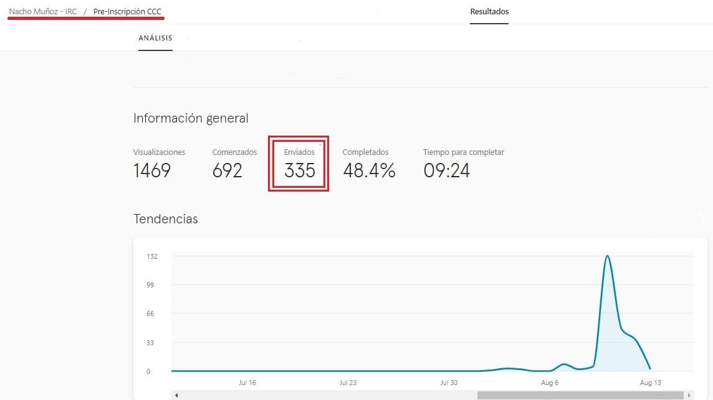The image size is (713, 400).
Task: Switch to the ANÁLISIS tab
Action: [155, 38]
